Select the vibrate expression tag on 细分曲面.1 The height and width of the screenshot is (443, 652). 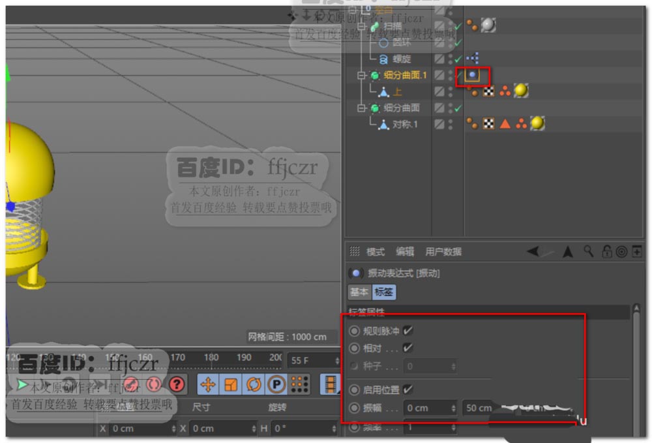tap(472, 75)
